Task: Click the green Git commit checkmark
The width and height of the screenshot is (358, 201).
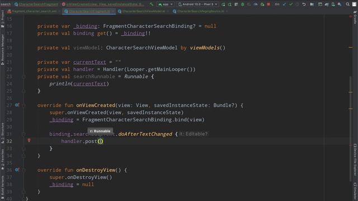Action: click(291, 4)
